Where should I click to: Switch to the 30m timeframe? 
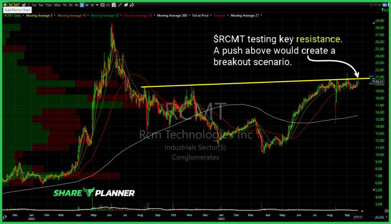(57, 5)
